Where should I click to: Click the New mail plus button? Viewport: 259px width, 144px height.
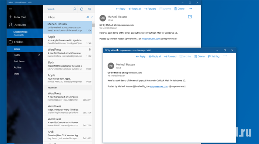(11, 17)
